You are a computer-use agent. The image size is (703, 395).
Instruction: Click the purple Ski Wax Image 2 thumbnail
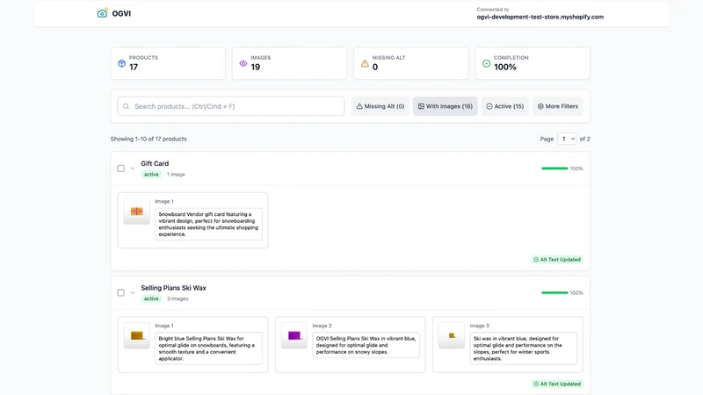294,335
